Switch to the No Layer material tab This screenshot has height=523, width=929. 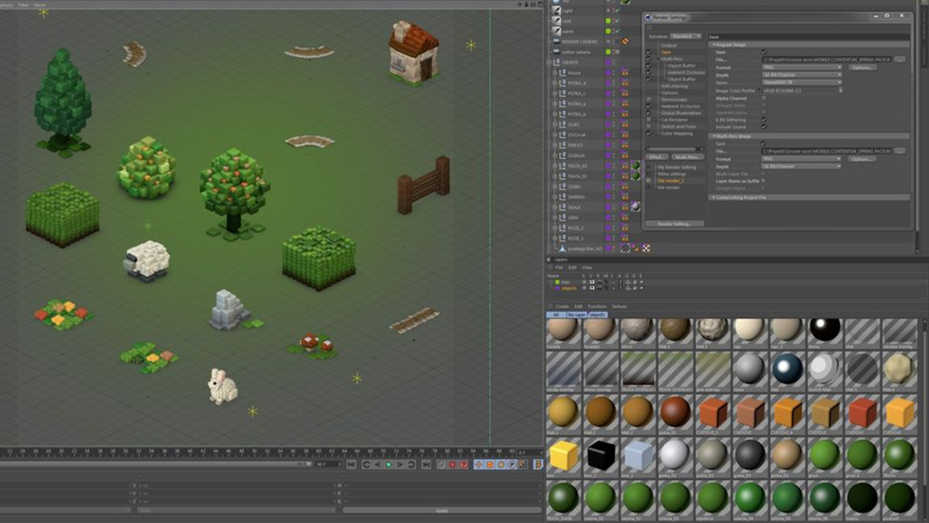tap(576, 314)
